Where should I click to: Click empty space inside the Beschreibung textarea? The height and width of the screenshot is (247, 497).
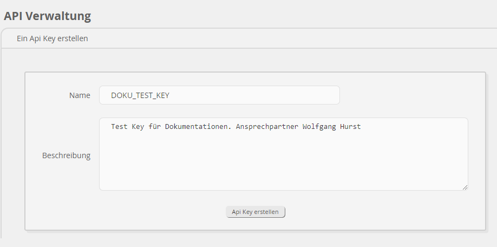(282, 162)
